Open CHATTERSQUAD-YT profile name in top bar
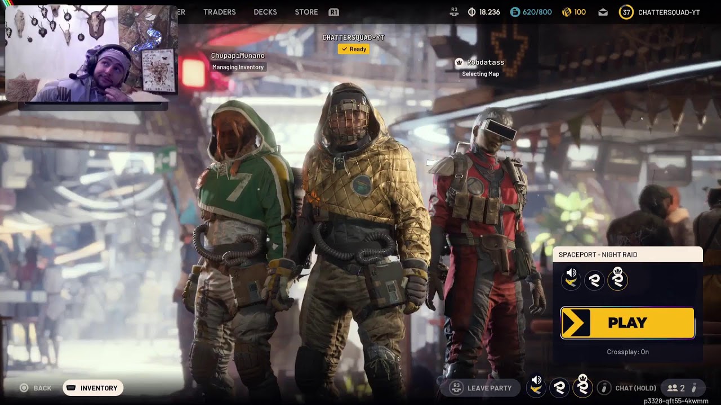Image resolution: width=721 pixels, height=405 pixels. click(669, 12)
